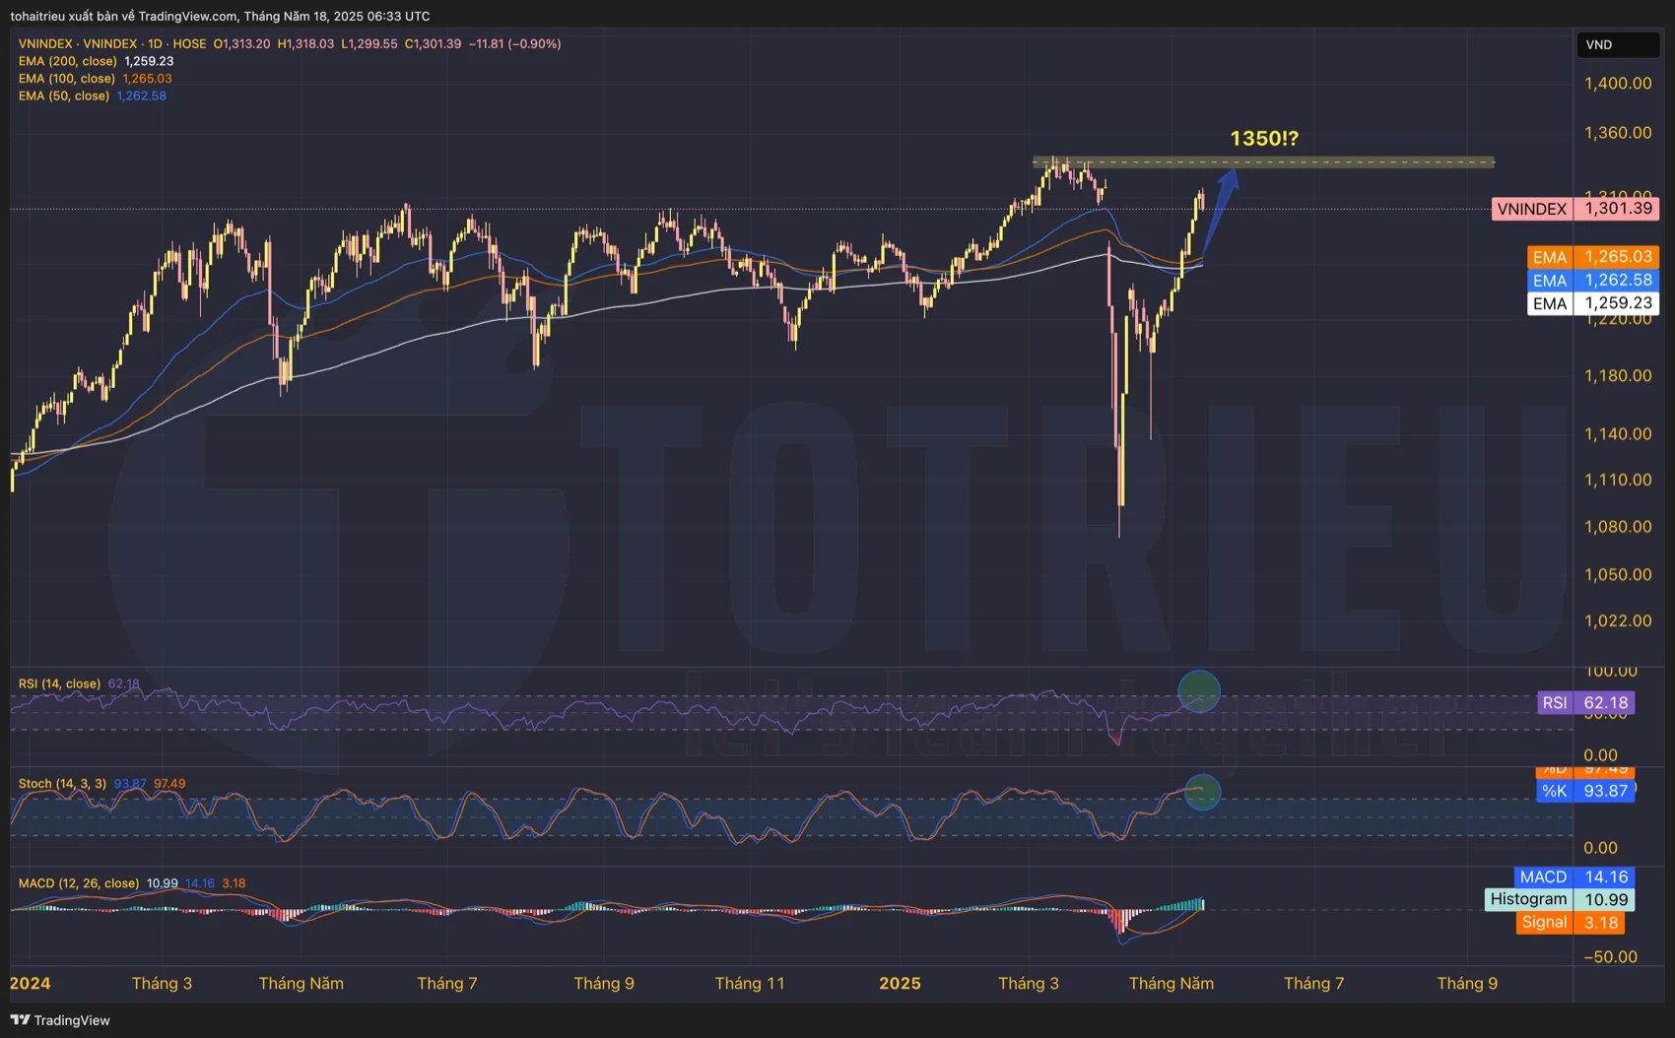Click the orange EMA 1,265.03 price tag

click(1592, 257)
